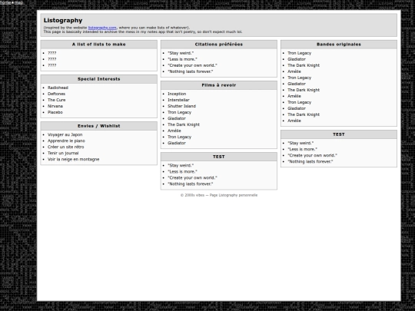Select the Nirvana entry
Image resolution: width=415 pixels, height=311 pixels.
tap(55, 106)
